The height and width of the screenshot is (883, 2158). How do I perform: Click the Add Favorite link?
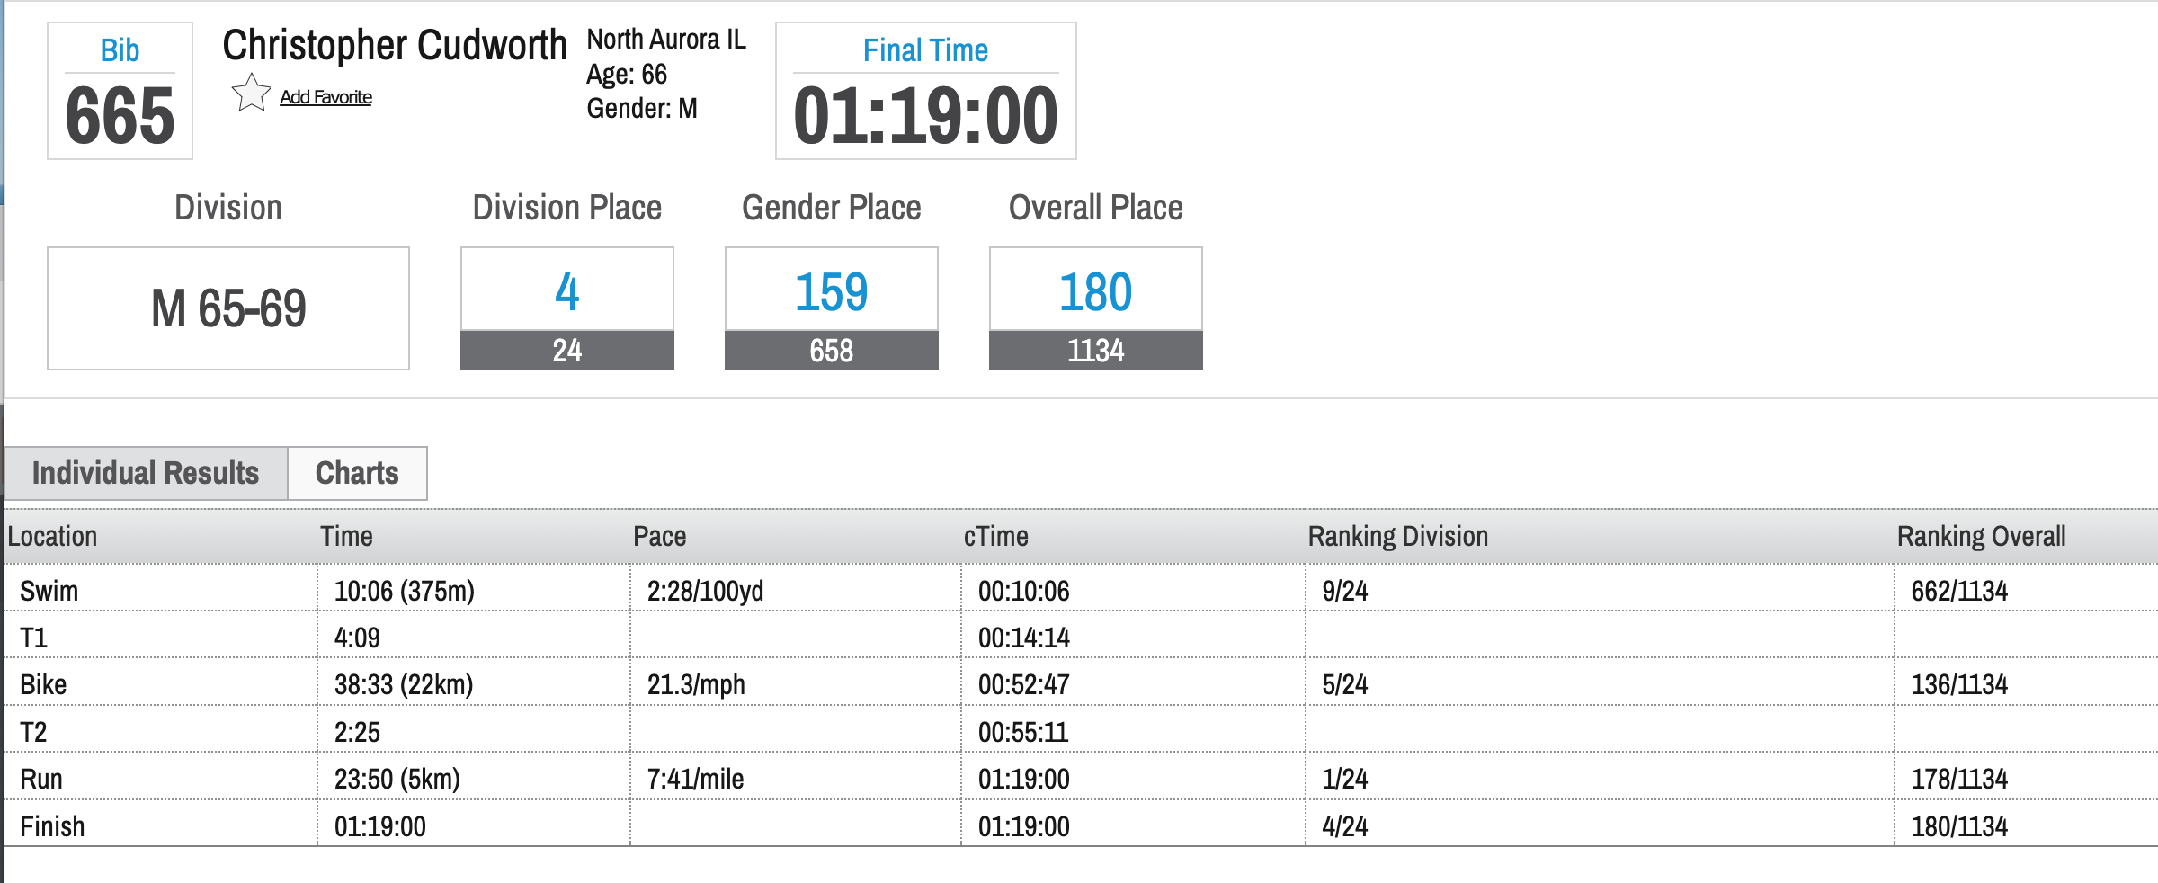coord(325,97)
